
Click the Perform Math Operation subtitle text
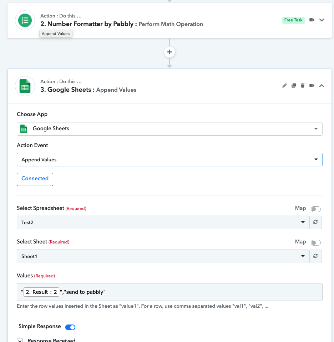click(171, 24)
